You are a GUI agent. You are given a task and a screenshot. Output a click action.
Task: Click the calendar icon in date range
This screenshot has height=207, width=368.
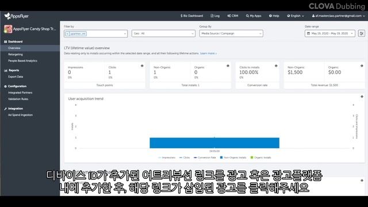[308, 33]
